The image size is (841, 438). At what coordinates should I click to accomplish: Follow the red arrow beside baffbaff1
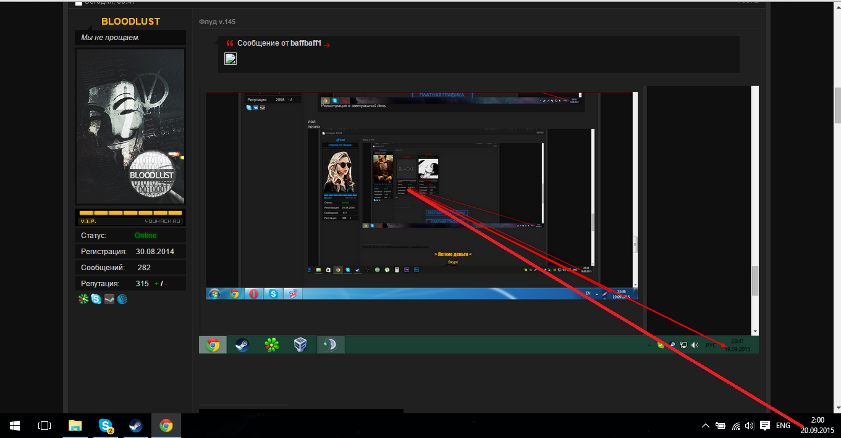(x=327, y=44)
